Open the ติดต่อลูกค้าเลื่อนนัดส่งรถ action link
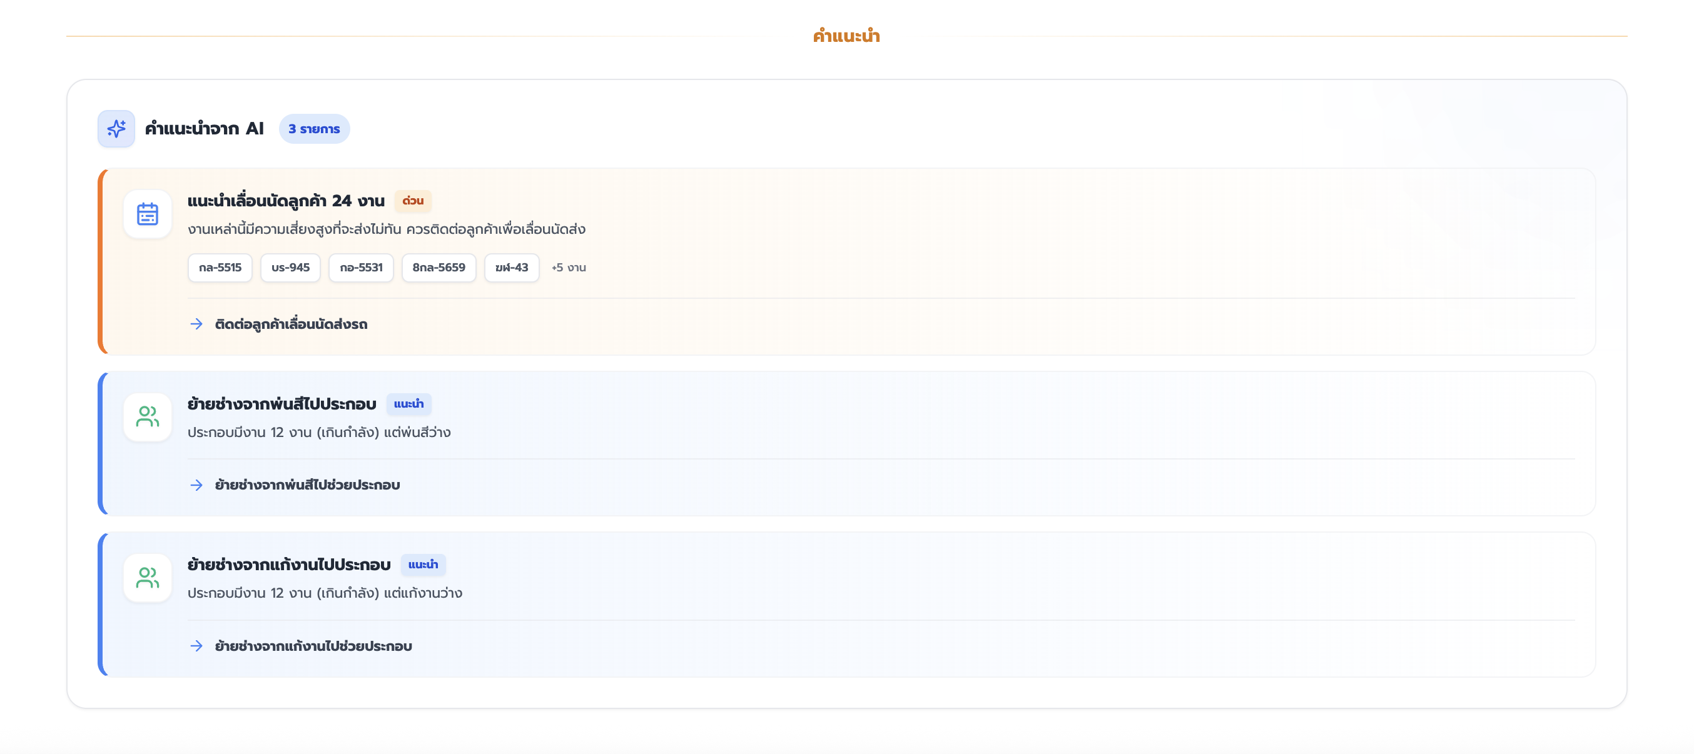 [291, 324]
